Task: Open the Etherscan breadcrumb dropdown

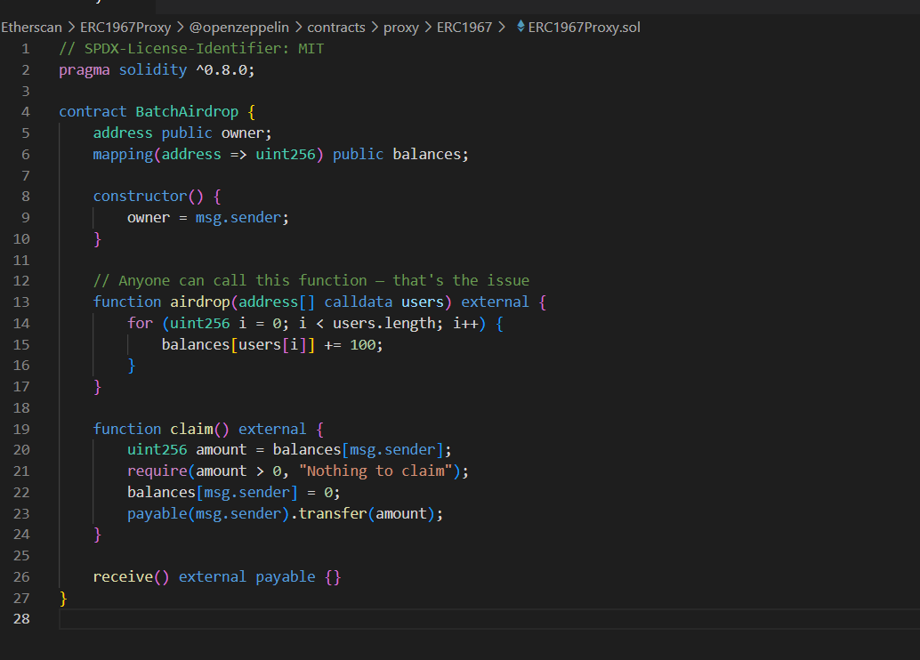Action: (x=31, y=27)
